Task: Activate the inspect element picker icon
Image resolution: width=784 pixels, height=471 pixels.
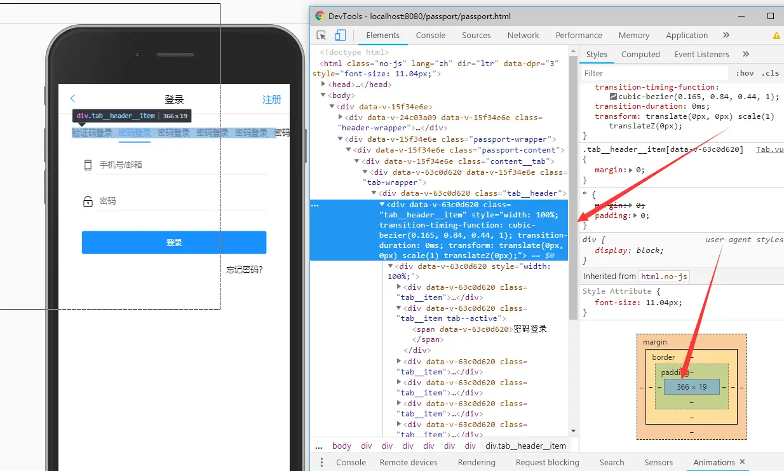Action: 321,36
